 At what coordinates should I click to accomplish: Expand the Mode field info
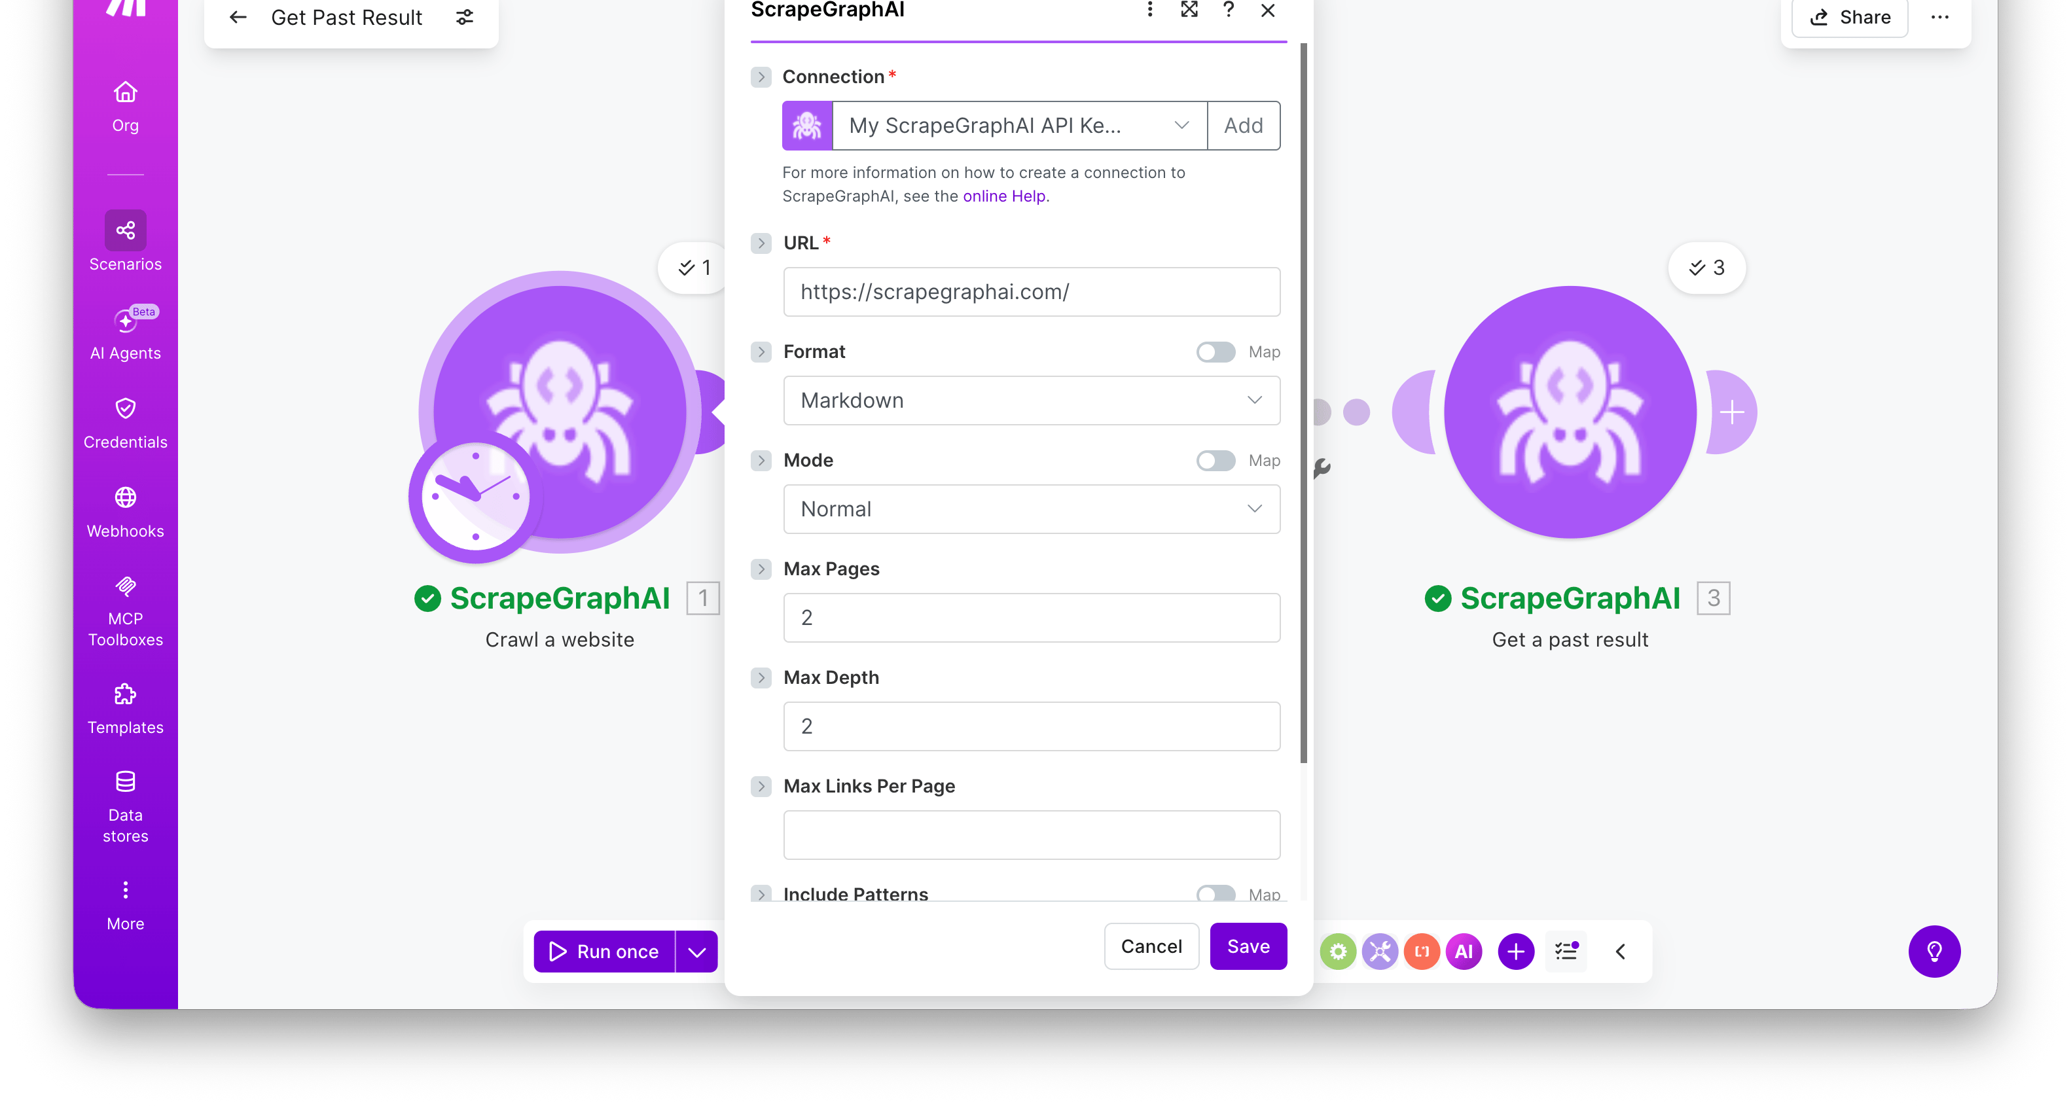point(761,461)
